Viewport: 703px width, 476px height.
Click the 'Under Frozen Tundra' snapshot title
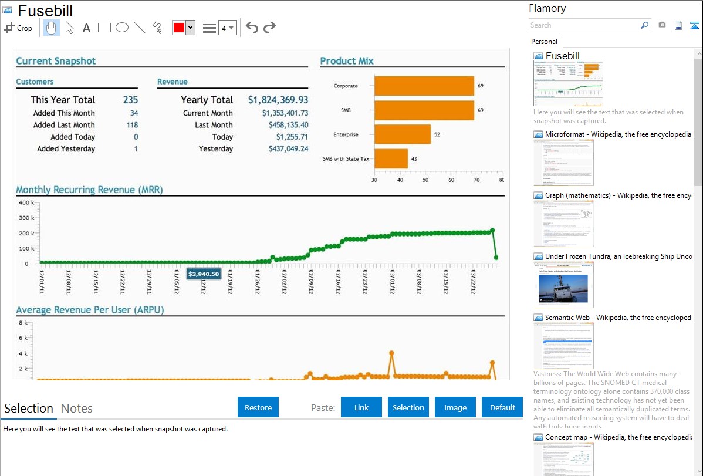click(x=618, y=256)
